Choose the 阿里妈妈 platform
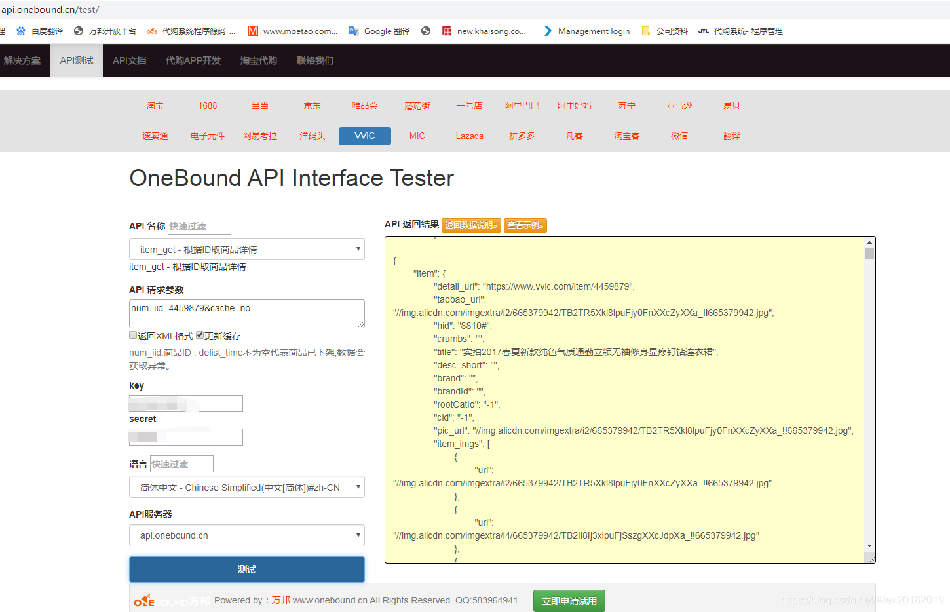The height and width of the screenshot is (612, 950). pos(575,105)
